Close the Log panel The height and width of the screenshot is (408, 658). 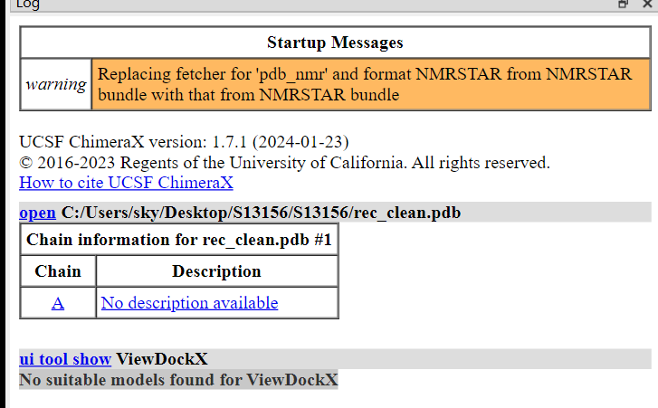coord(646,5)
